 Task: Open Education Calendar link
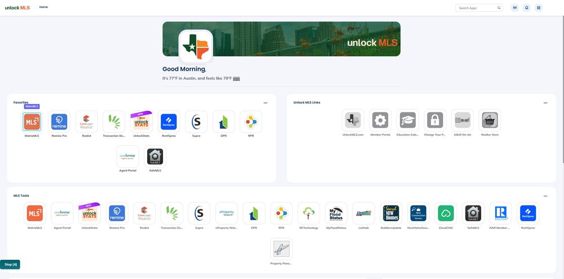[x=408, y=120]
